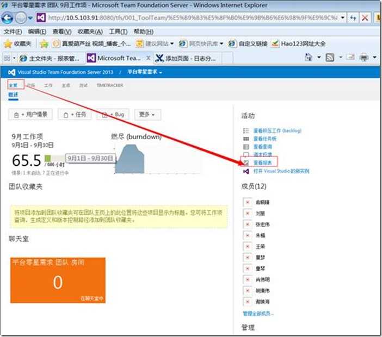Click the task board grid icon
The image size is (382, 337).
tap(246, 139)
